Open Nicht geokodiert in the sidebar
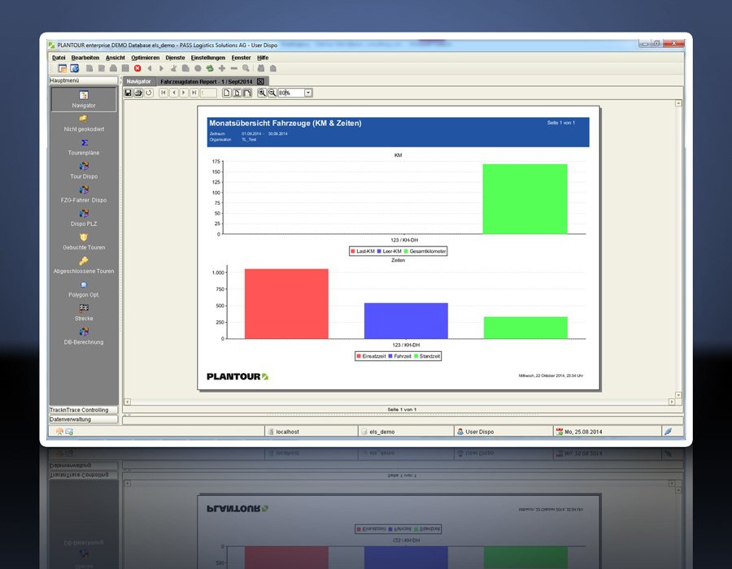The height and width of the screenshot is (569, 732). [84, 124]
